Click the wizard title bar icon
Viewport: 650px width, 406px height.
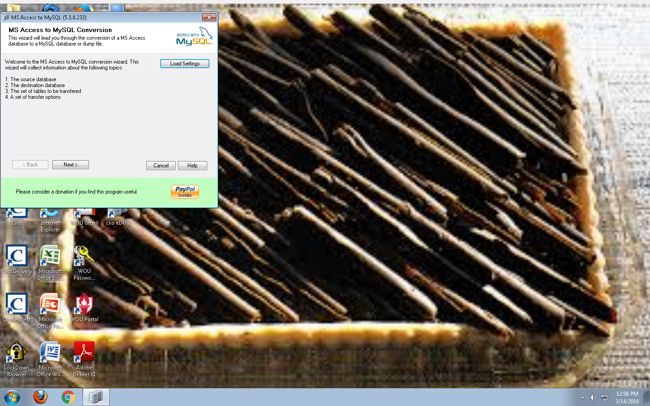pyautogui.click(x=6, y=17)
